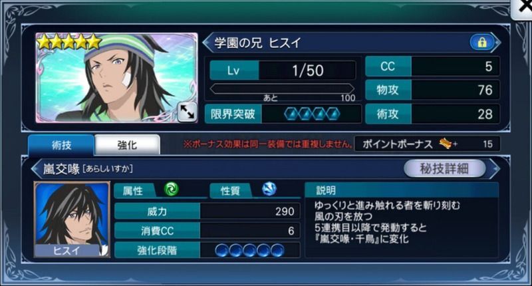Expand the character card artwork

click(x=187, y=112)
